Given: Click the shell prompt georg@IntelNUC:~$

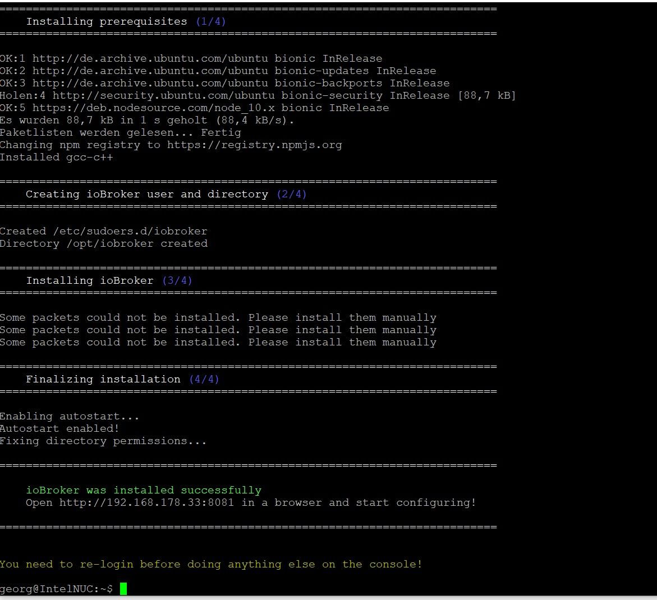Looking at the screenshot, I should [x=56, y=589].
